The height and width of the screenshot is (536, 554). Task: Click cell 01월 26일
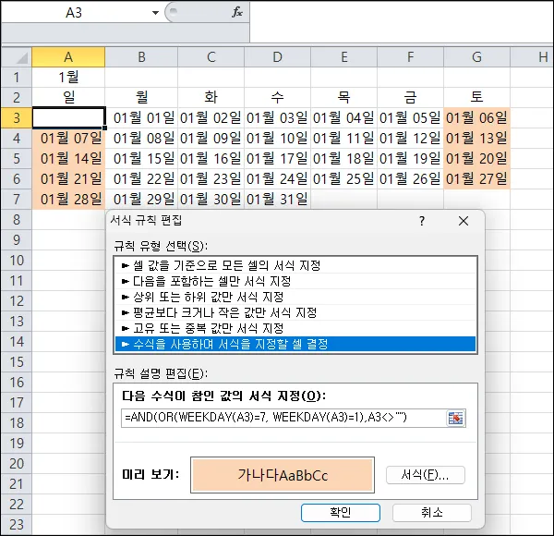pyautogui.click(x=410, y=179)
